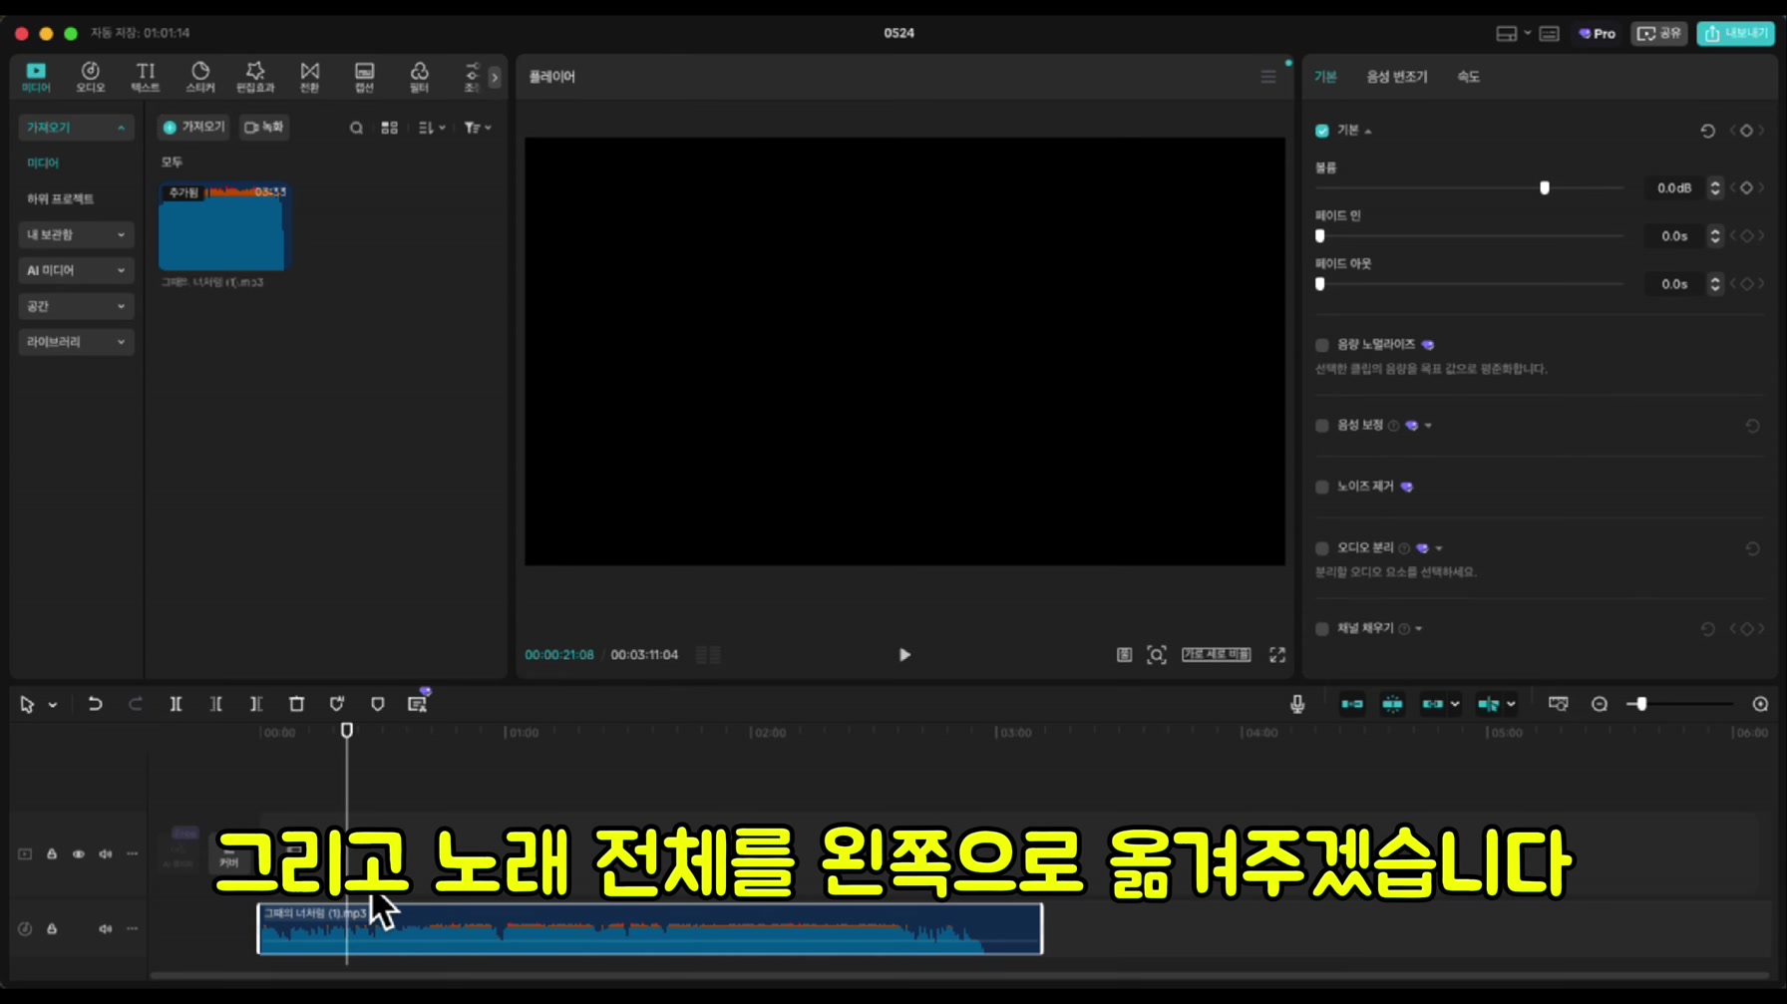Click the delete-left trim tool
Screen dimensions: 1787x1004
tap(216, 704)
